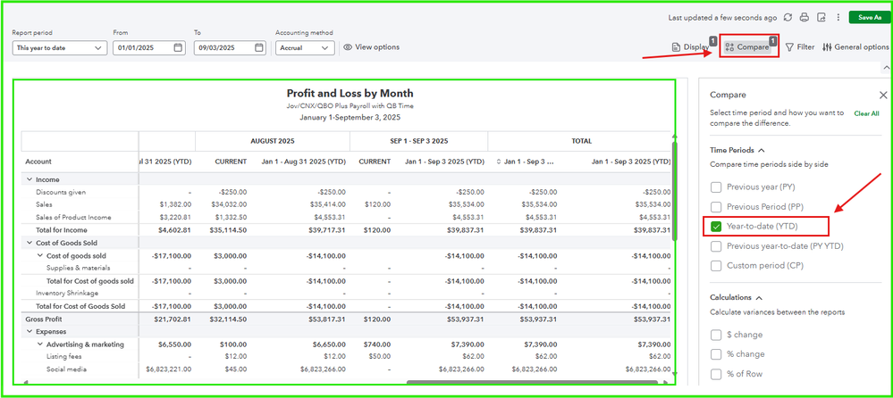Open the Accounting method Accrual dropdown
This screenshot has height=398, width=893.
point(305,48)
